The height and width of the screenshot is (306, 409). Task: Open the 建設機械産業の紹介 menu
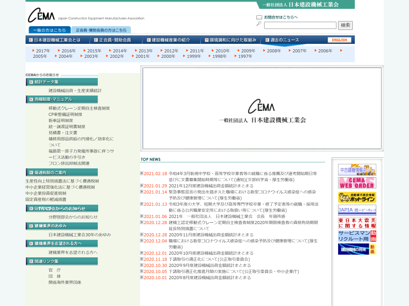[x=171, y=40]
